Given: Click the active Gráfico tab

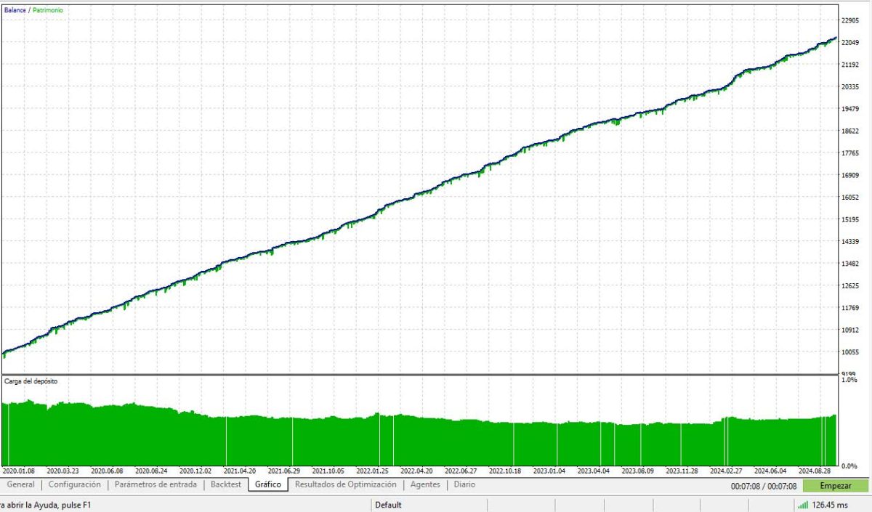Looking at the screenshot, I should click(267, 484).
